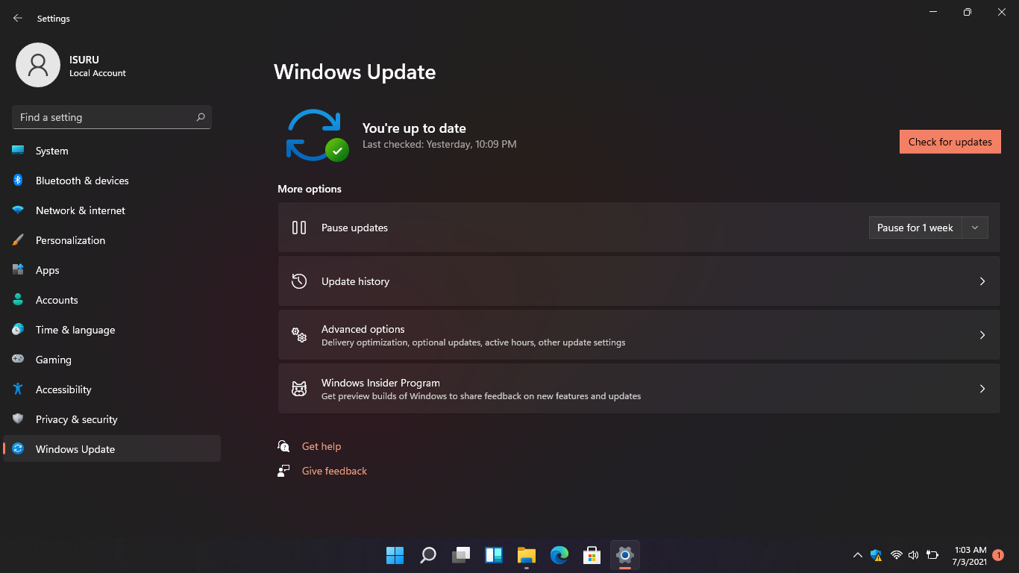The image size is (1019, 573).
Task: Select Privacy & security
Action: click(x=112, y=419)
